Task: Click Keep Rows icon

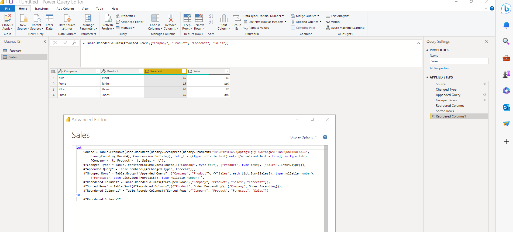Action: coord(187,18)
